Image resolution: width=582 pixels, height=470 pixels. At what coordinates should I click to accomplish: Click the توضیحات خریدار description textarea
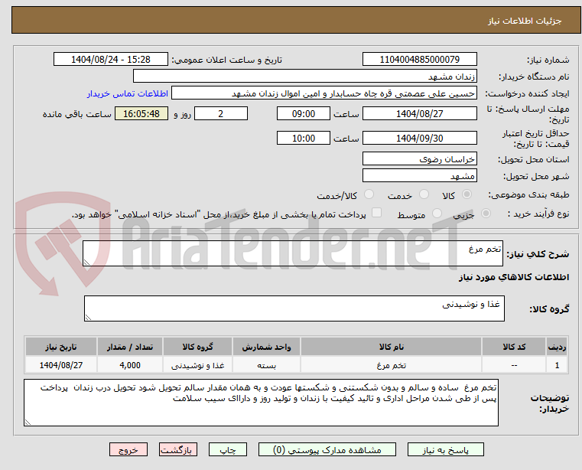[x=261, y=403]
